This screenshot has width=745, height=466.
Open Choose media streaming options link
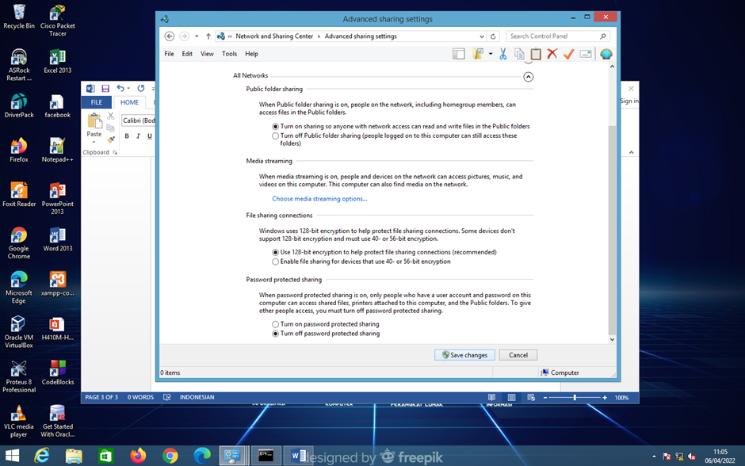tap(319, 199)
